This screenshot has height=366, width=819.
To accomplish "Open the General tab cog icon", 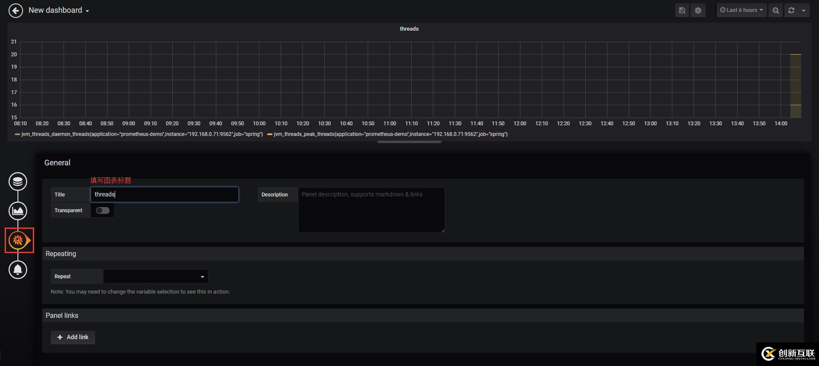I will [x=18, y=240].
